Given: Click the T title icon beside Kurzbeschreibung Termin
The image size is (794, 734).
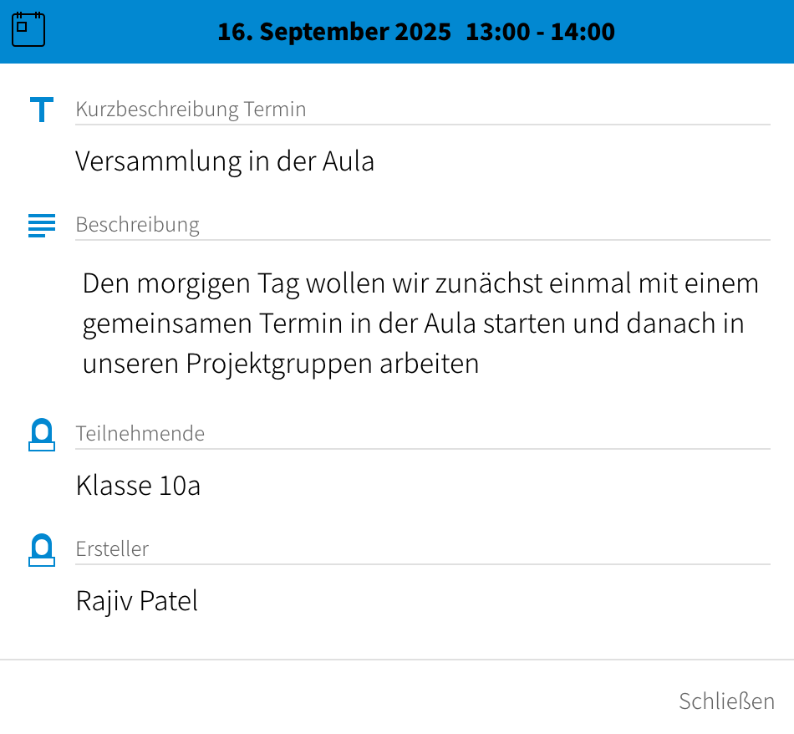Looking at the screenshot, I should coord(41,110).
